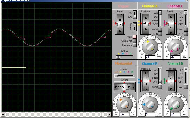The image size is (190, 119).
Task: Select source D in Horizontal Source
Action: (x=132, y=72)
